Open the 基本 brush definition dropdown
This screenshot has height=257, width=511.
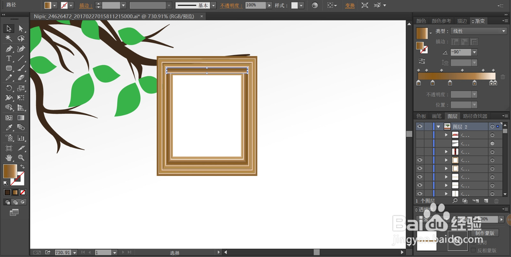[213, 6]
